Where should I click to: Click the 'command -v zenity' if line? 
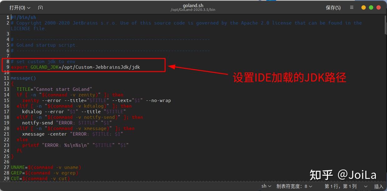pos(70,95)
